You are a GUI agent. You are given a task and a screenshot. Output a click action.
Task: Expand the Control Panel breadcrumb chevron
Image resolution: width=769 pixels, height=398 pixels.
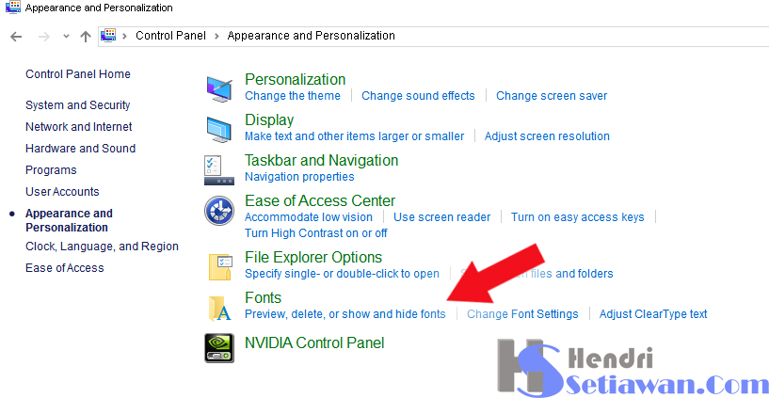pyautogui.click(x=216, y=36)
